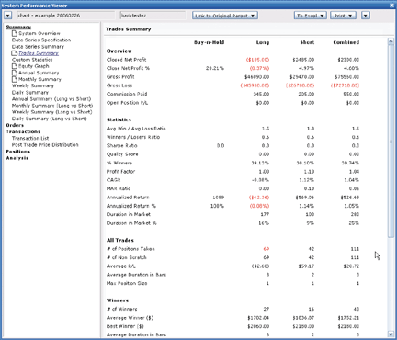Select the Orders section

tap(15, 125)
